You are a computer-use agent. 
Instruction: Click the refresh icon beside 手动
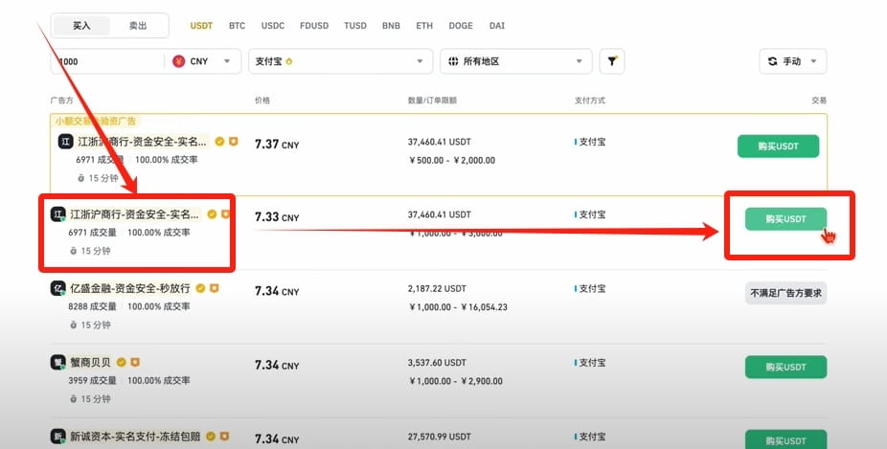(x=772, y=61)
